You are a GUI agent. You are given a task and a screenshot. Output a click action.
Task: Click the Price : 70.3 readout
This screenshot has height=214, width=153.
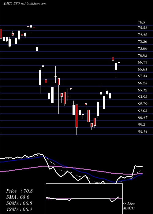(x=19, y=191)
